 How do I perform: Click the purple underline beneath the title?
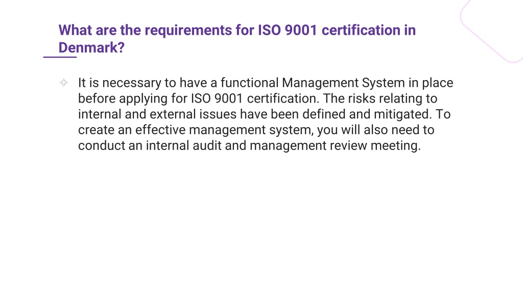[60, 57]
